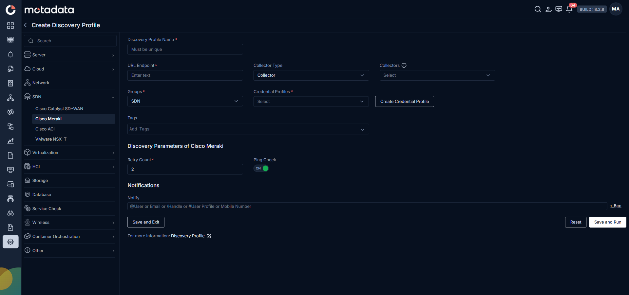Open global search magnifier in top bar
This screenshot has height=295, width=629.
538,9
